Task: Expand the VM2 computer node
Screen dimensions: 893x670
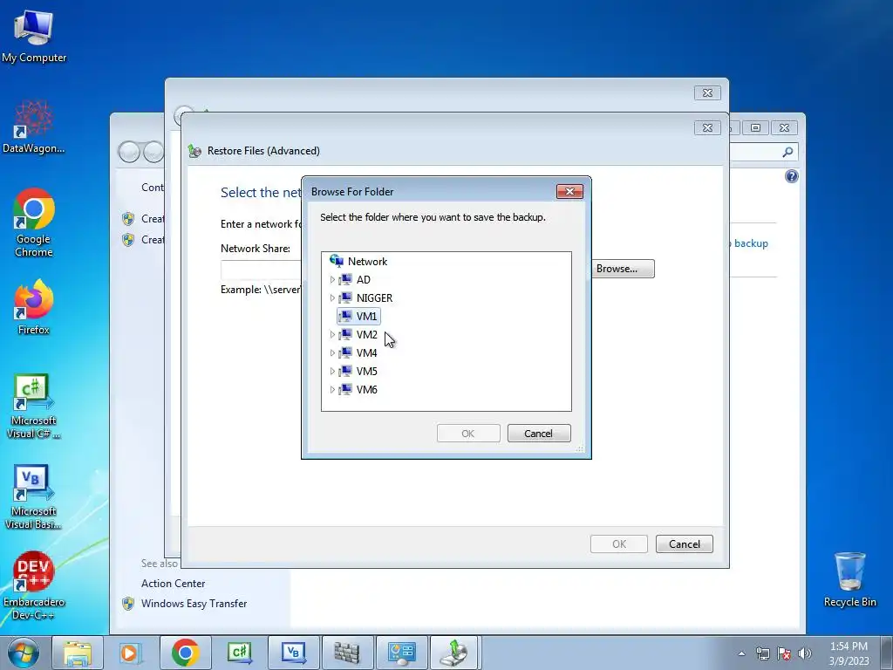Action: [332, 334]
